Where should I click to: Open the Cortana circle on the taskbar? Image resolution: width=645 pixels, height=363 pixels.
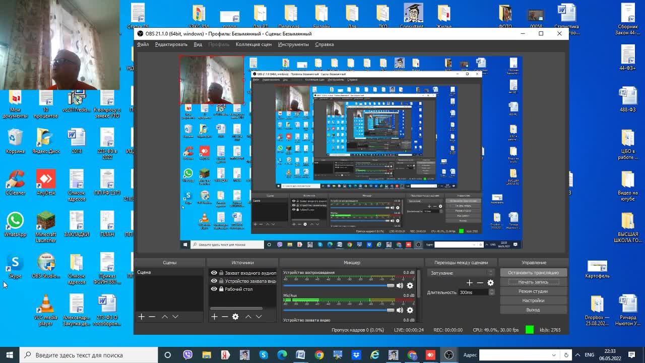click(x=168, y=355)
